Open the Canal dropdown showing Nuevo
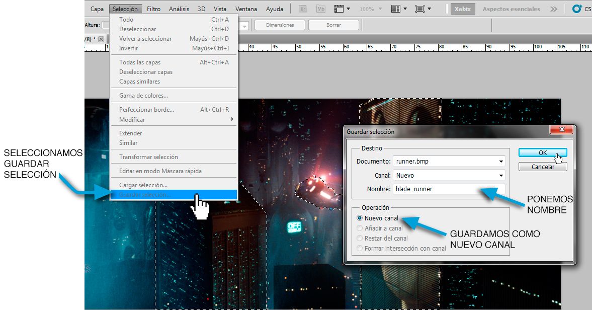This screenshot has width=592, height=310. 449,175
